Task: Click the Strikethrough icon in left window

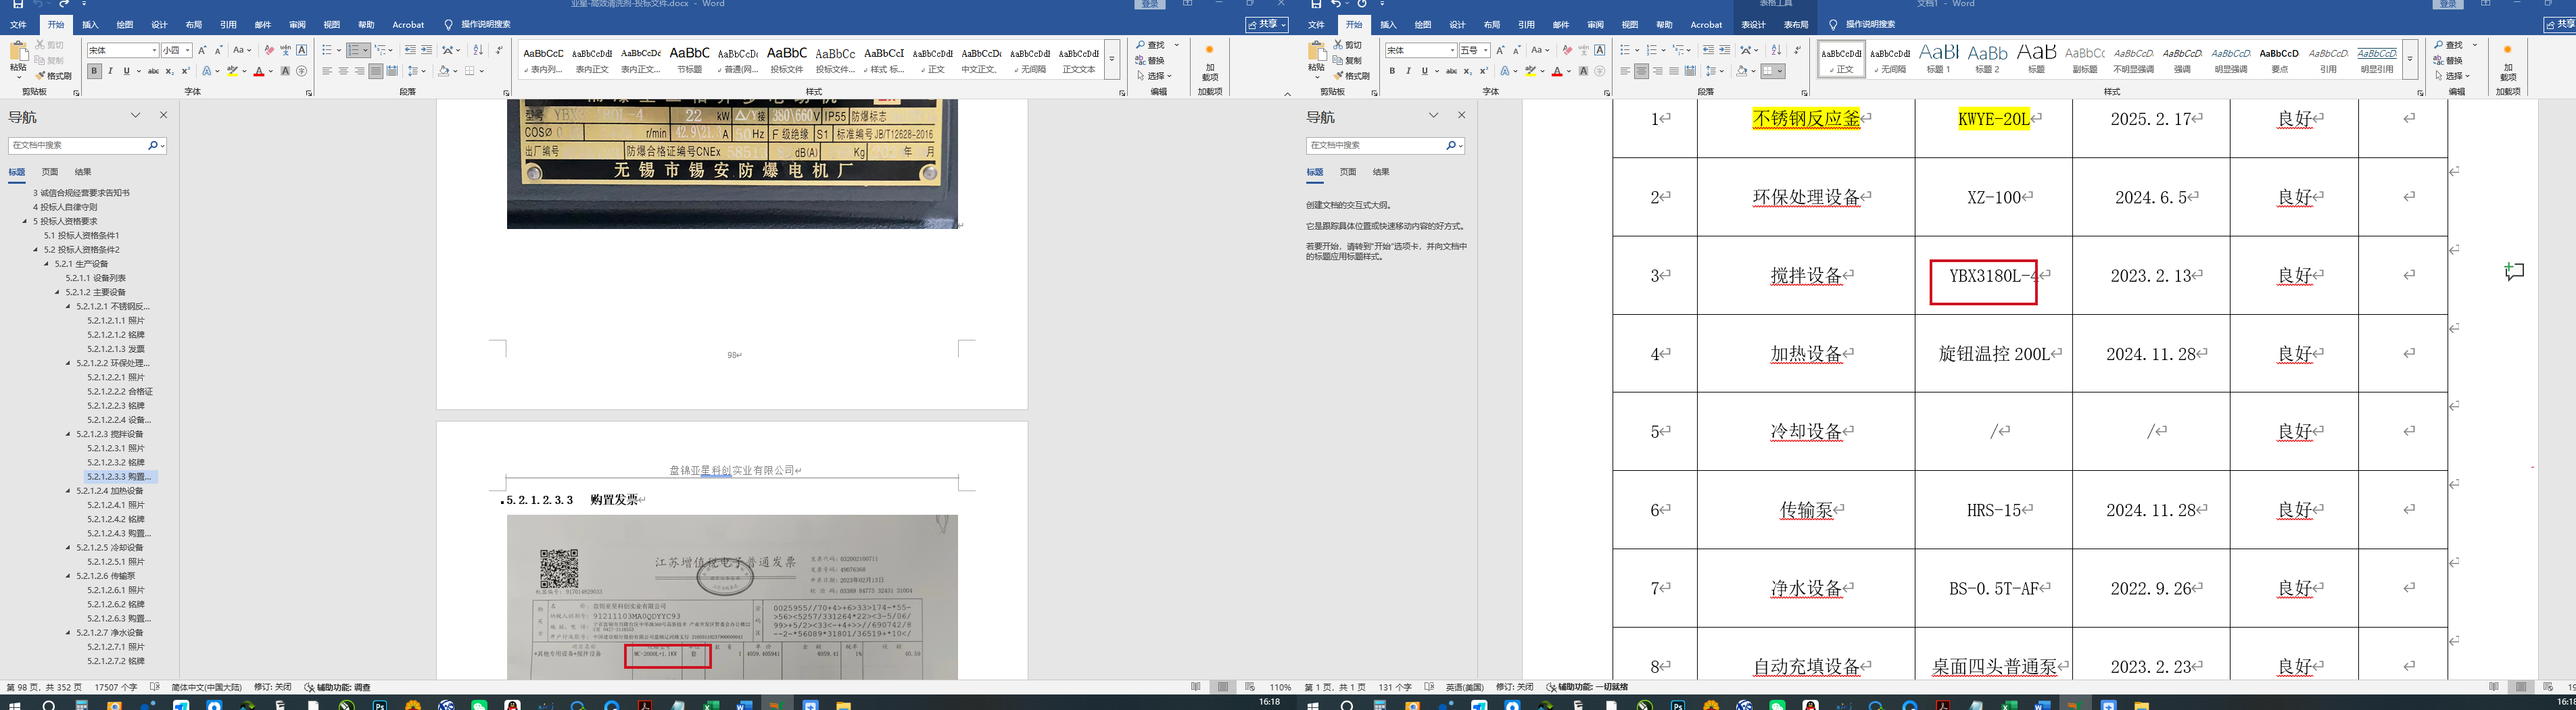Action: point(153,71)
